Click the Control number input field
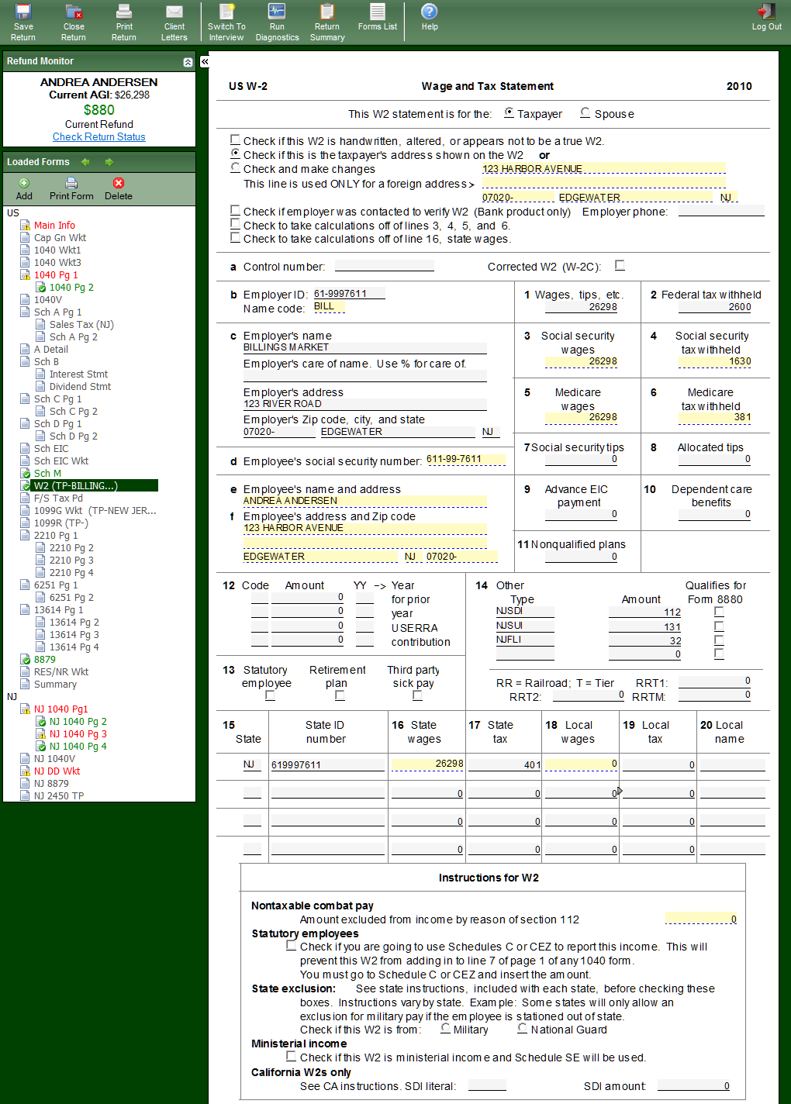Viewport: 791px width, 1104px height. coord(384,266)
